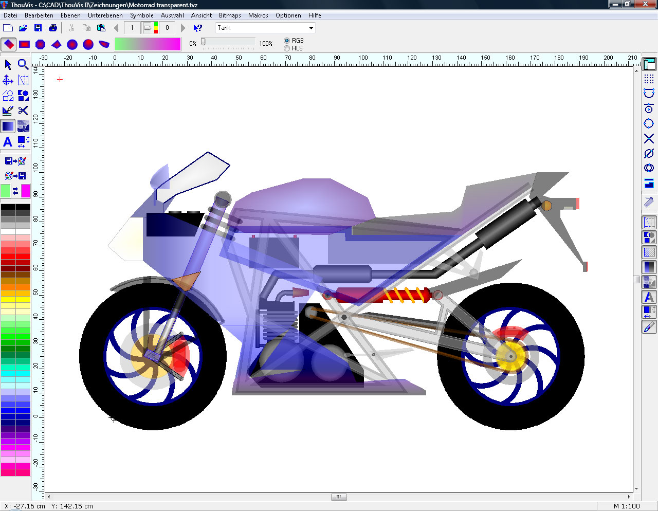Click the printer icon
658x511 pixels.
point(52,28)
